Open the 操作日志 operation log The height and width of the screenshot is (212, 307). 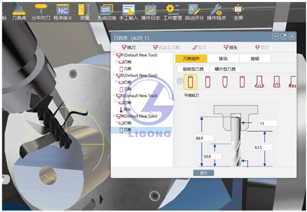click(150, 10)
